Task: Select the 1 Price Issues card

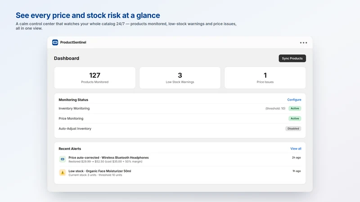Action: (x=265, y=78)
